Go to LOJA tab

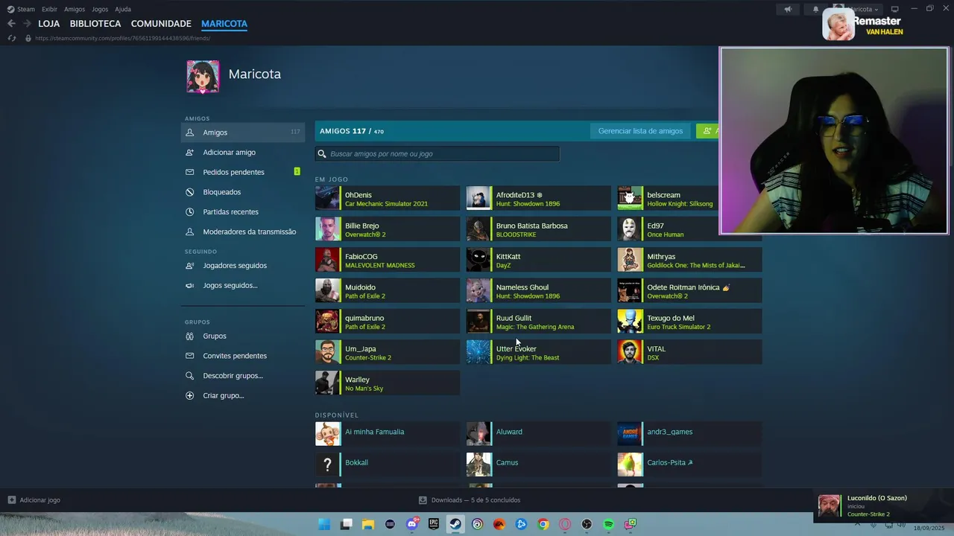(x=49, y=24)
